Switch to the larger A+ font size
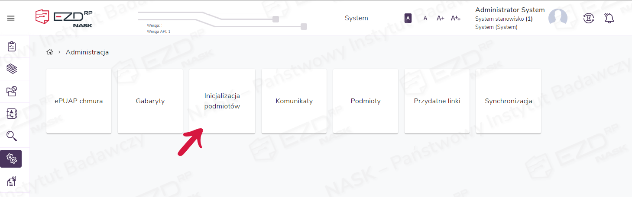 point(440,18)
